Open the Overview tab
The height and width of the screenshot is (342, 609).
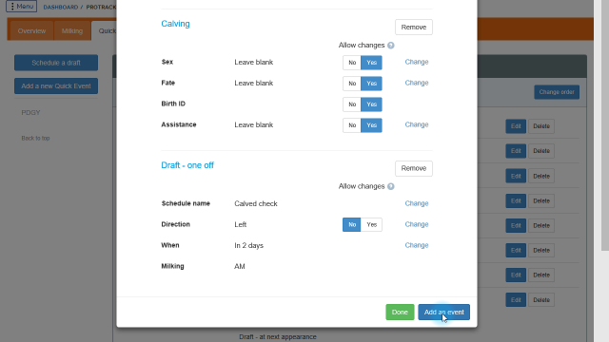point(31,31)
